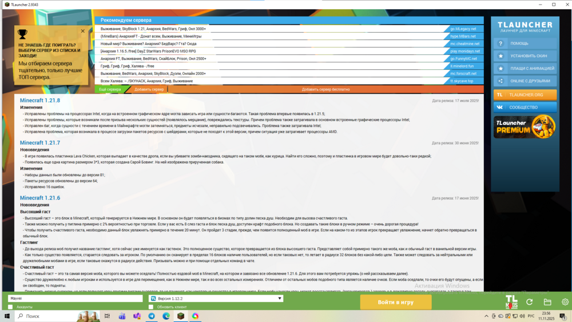Click the VK Сообщество icon

point(500,107)
